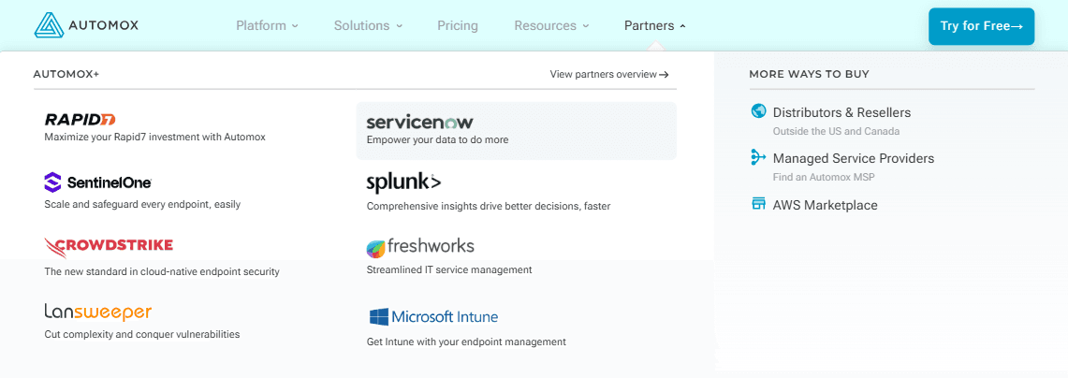The height and width of the screenshot is (378, 1068).
Task: Click the arrow after View partners overview
Action: [x=664, y=75]
